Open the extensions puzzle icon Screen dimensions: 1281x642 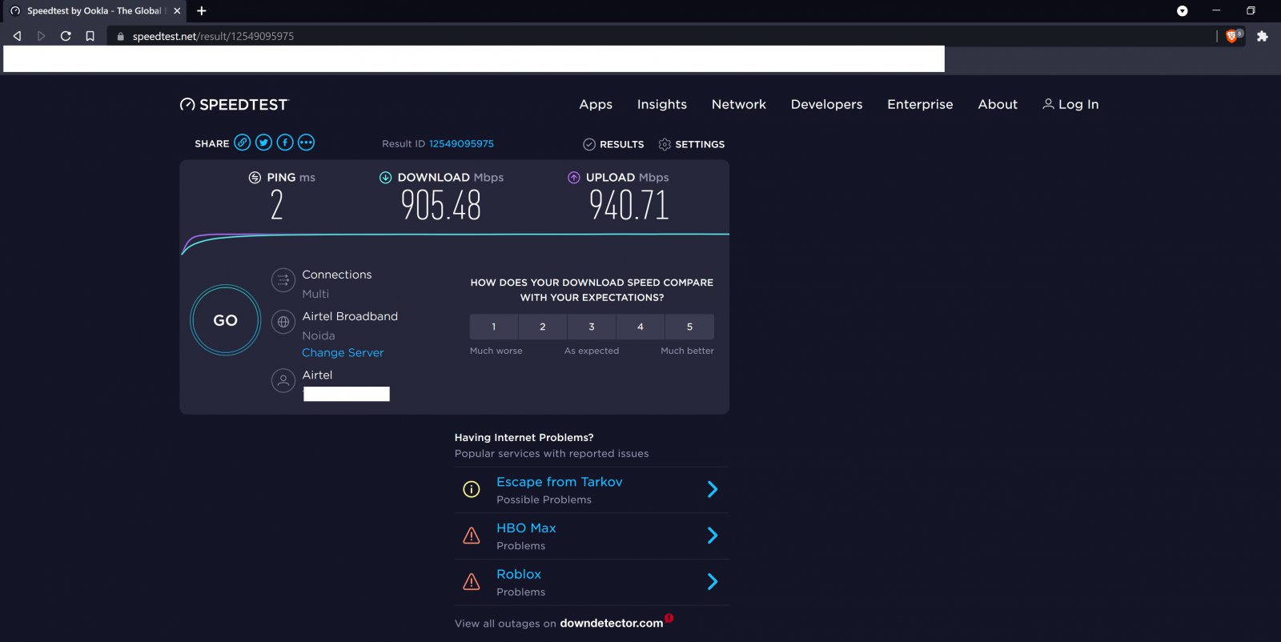[1263, 36]
